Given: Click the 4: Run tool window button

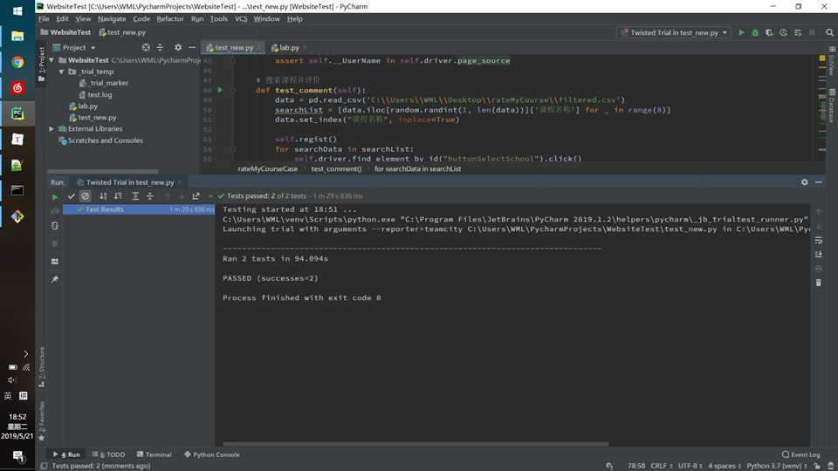Looking at the screenshot, I should pyautogui.click(x=67, y=454).
